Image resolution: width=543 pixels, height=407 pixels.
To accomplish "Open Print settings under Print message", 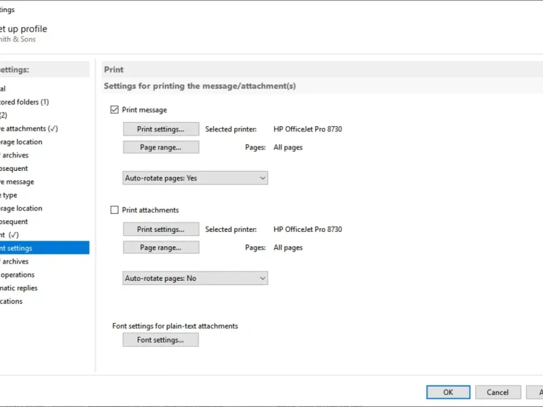I will point(161,129).
